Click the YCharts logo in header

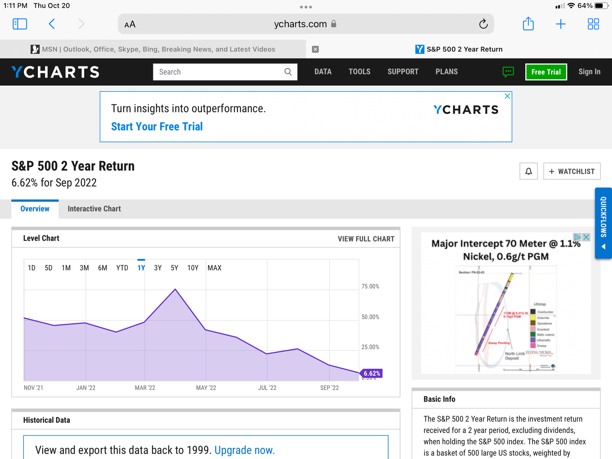pyautogui.click(x=55, y=72)
